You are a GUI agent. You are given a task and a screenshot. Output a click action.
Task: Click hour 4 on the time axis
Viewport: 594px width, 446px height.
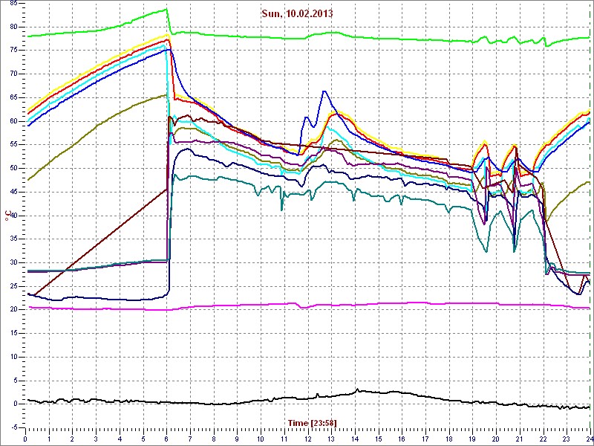click(x=120, y=439)
